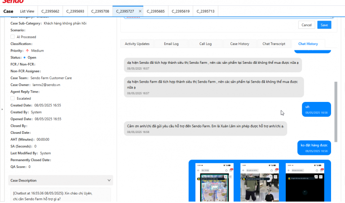Click the red priority arrow icon
Viewport: 345px width, 203px height.
[x=27, y=51]
